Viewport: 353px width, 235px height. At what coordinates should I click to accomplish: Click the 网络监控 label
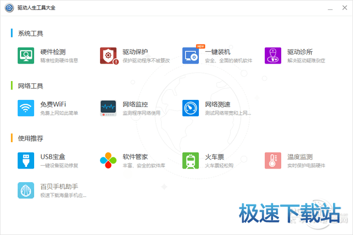point(135,105)
